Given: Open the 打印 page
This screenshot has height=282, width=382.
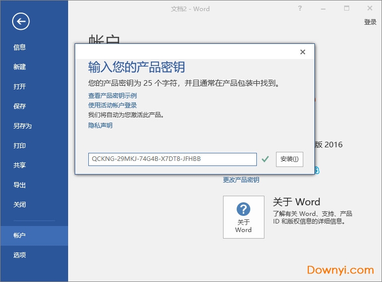Looking at the screenshot, I should (x=20, y=146).
